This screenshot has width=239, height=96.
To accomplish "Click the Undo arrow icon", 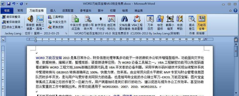I will pos(14,4).
